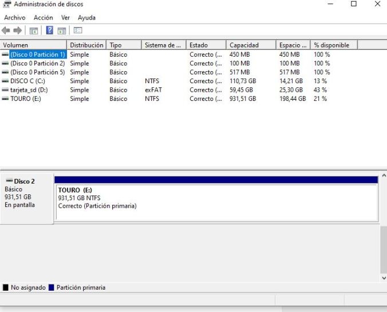Click the show/hide action pane icon
387x312 pixels.
coord(61,30)
